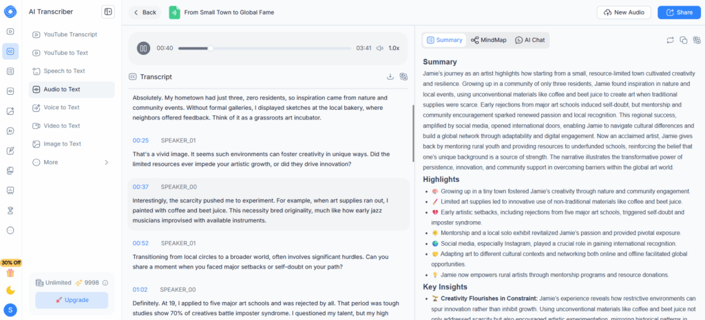The height and width of the screenshot is (320, 705).
Task: Translate the summary with the translate icon
Action: [697, 41]
